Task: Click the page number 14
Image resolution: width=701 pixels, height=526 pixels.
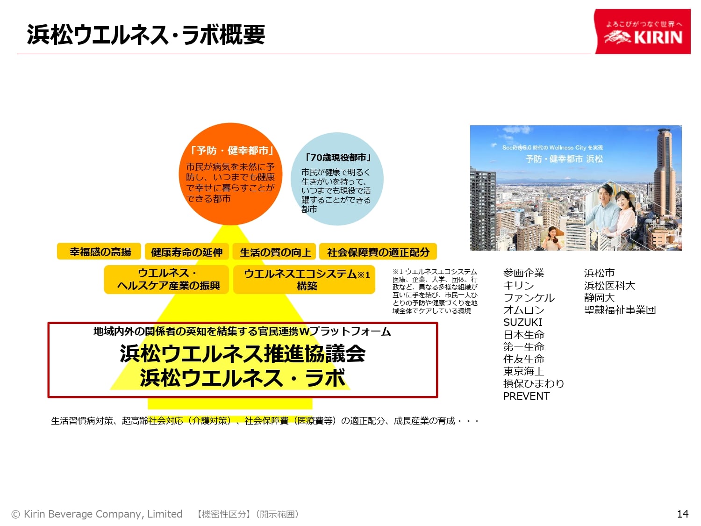Action: tap(683, 514)
